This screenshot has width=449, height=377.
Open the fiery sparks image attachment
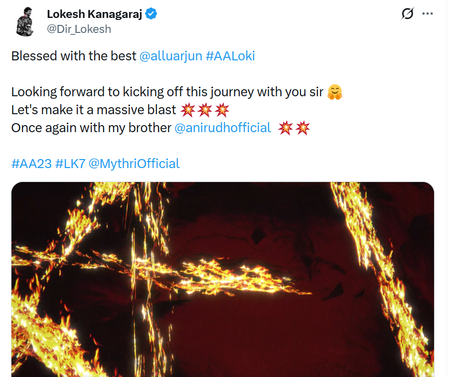tap(222, 279)
